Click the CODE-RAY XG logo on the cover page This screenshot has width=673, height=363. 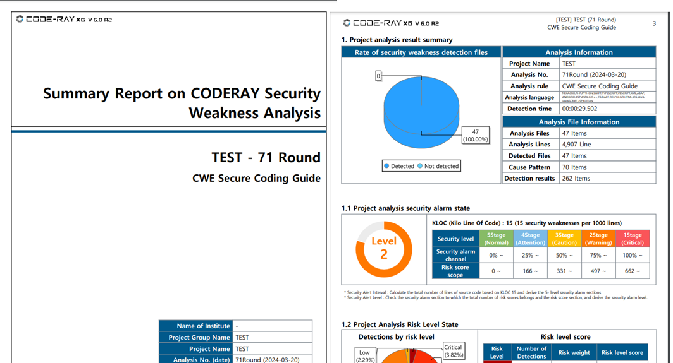(64, 20)
